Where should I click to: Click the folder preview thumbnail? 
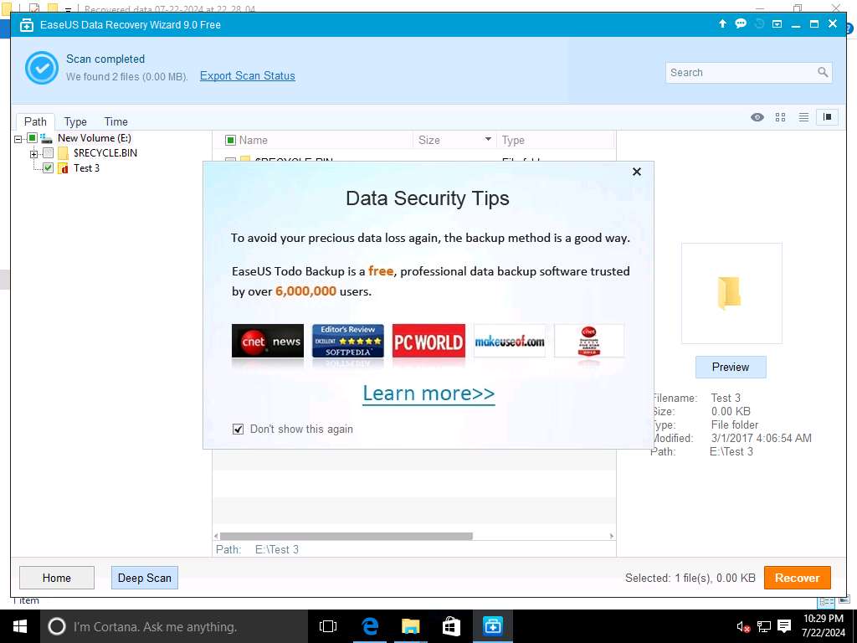731,294
